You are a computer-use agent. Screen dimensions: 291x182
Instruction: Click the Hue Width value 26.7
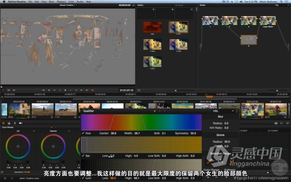[137, 133]
